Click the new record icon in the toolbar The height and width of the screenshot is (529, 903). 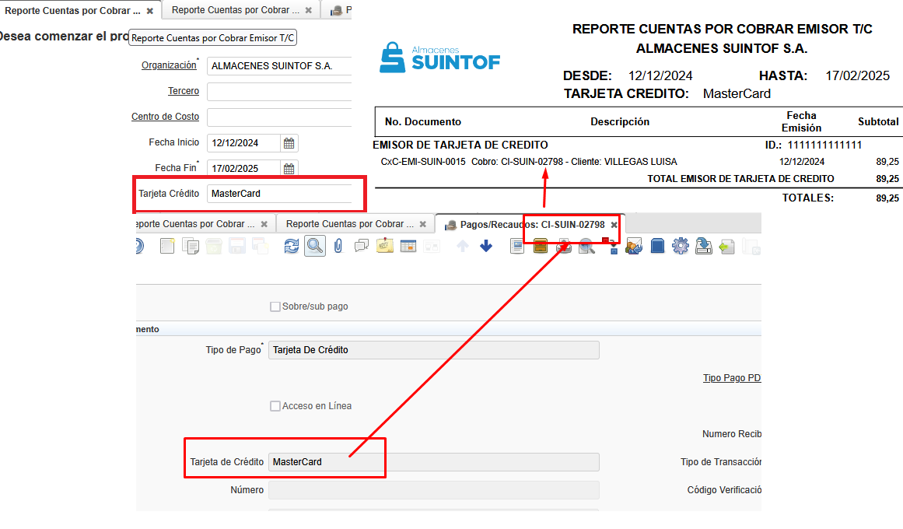pyautogui.click(x=167, y=246)
